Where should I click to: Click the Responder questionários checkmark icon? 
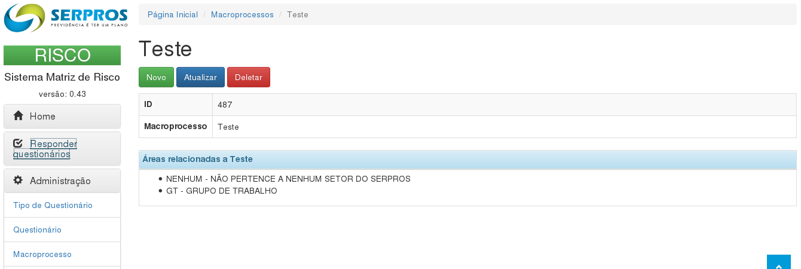click(x=18, y=143)
